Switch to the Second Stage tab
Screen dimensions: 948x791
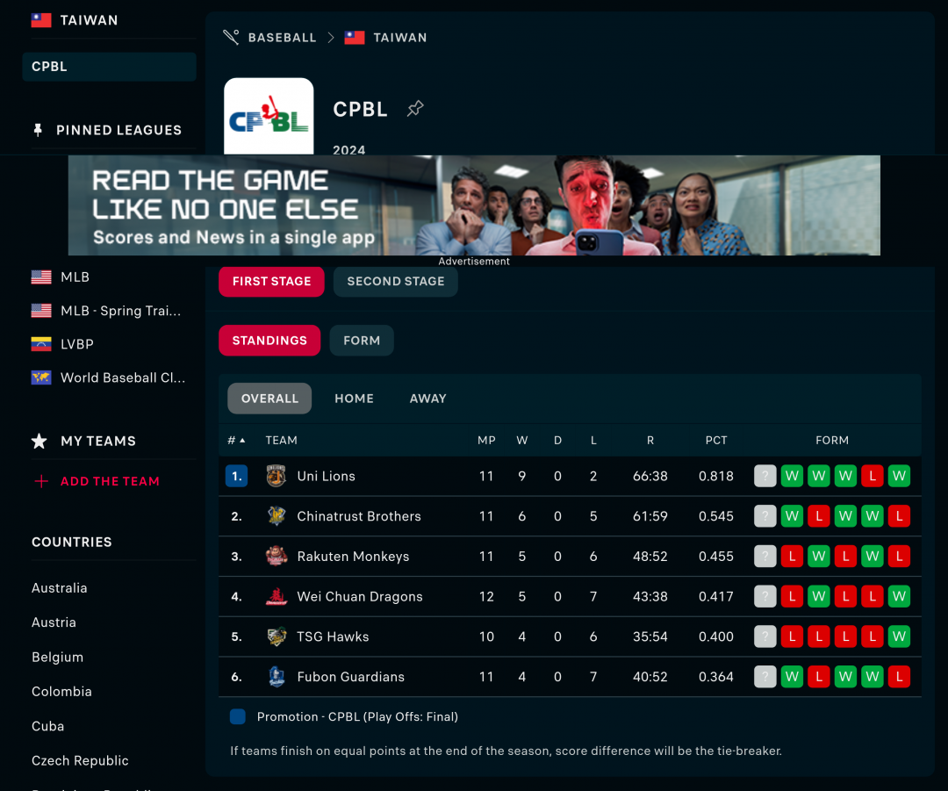395,281
